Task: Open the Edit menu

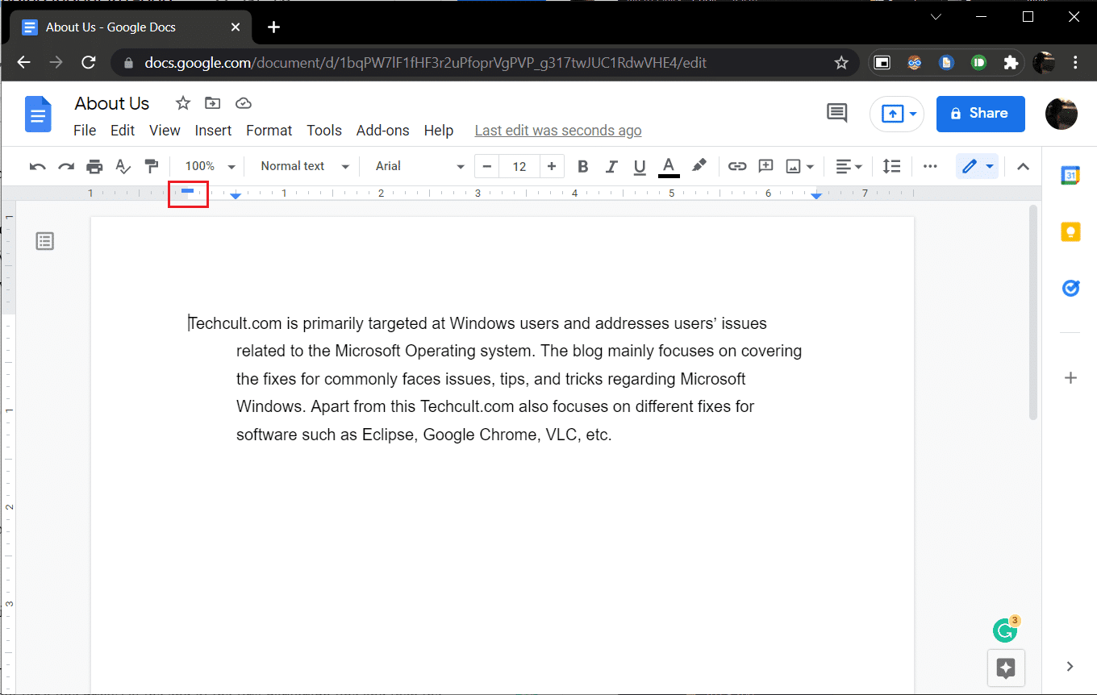Action: (123, 131)
